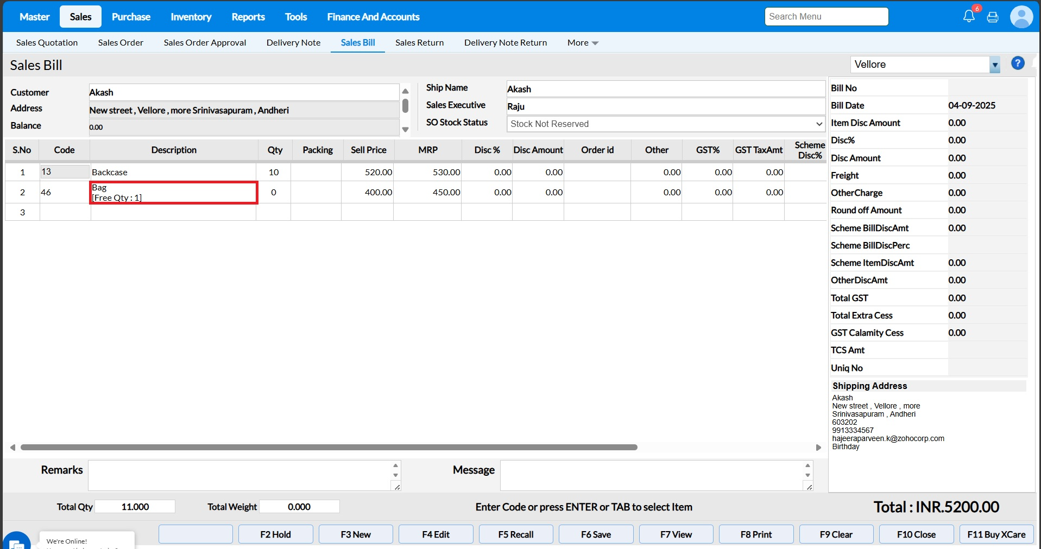
Task: Click the F8 Print button
Action: [x=755, y=534]
